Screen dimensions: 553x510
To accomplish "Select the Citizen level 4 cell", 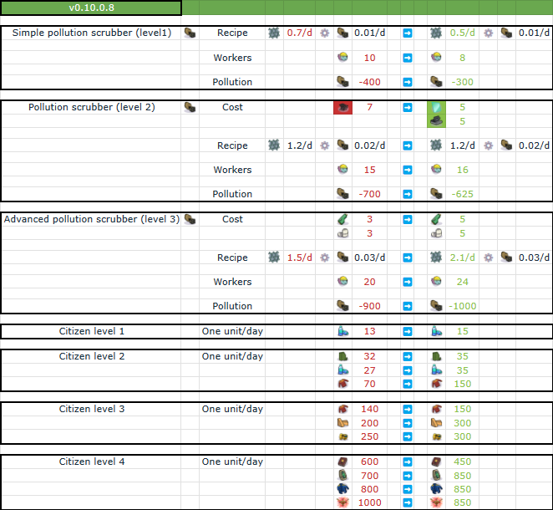I will pyautogui.click(x=91, y=462).
